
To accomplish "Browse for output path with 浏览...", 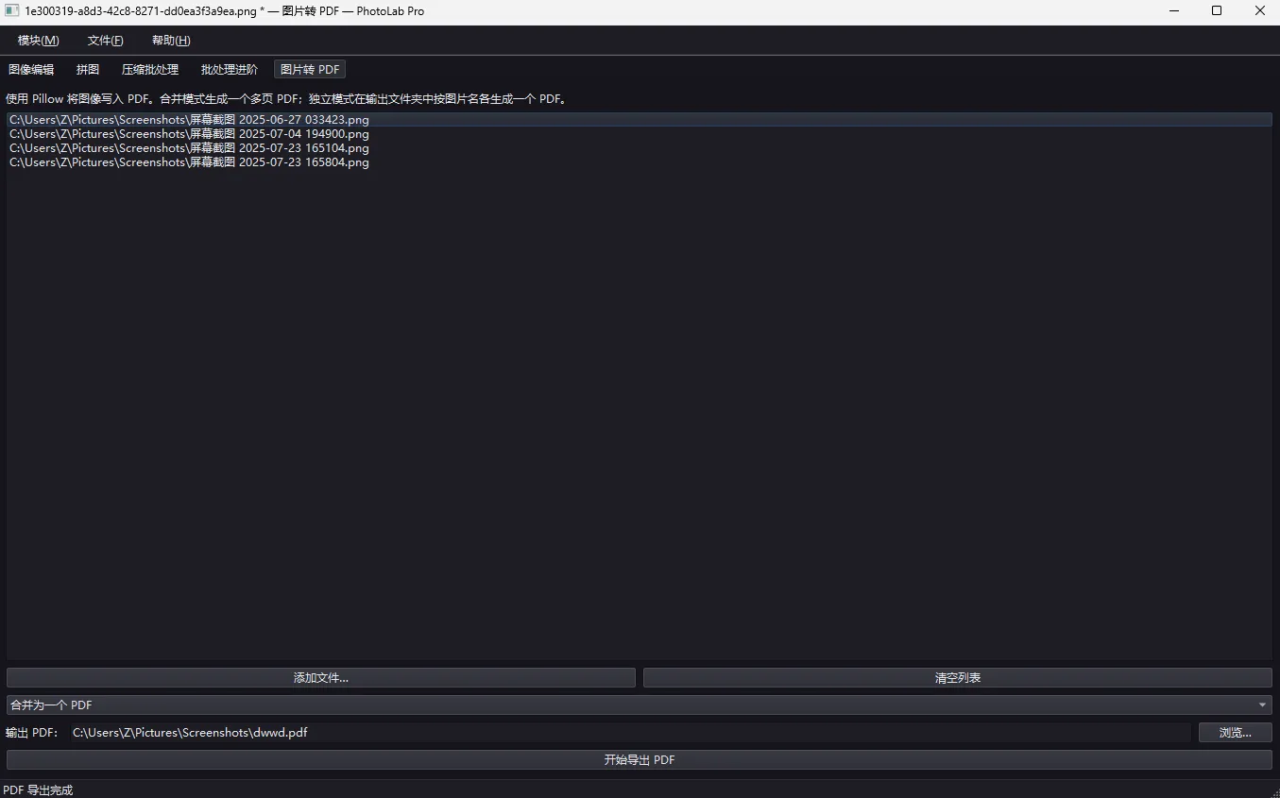I will (x=1236, y=733).
